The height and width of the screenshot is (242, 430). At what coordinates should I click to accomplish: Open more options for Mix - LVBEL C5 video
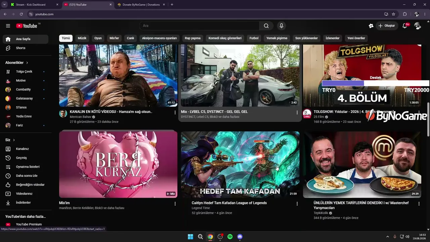point(297,113)
